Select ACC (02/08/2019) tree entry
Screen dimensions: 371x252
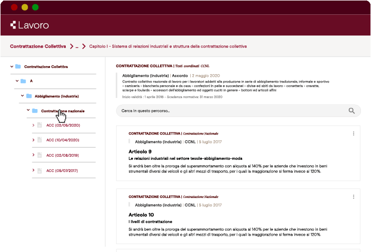pyautogui.click(x=63, y=156)
